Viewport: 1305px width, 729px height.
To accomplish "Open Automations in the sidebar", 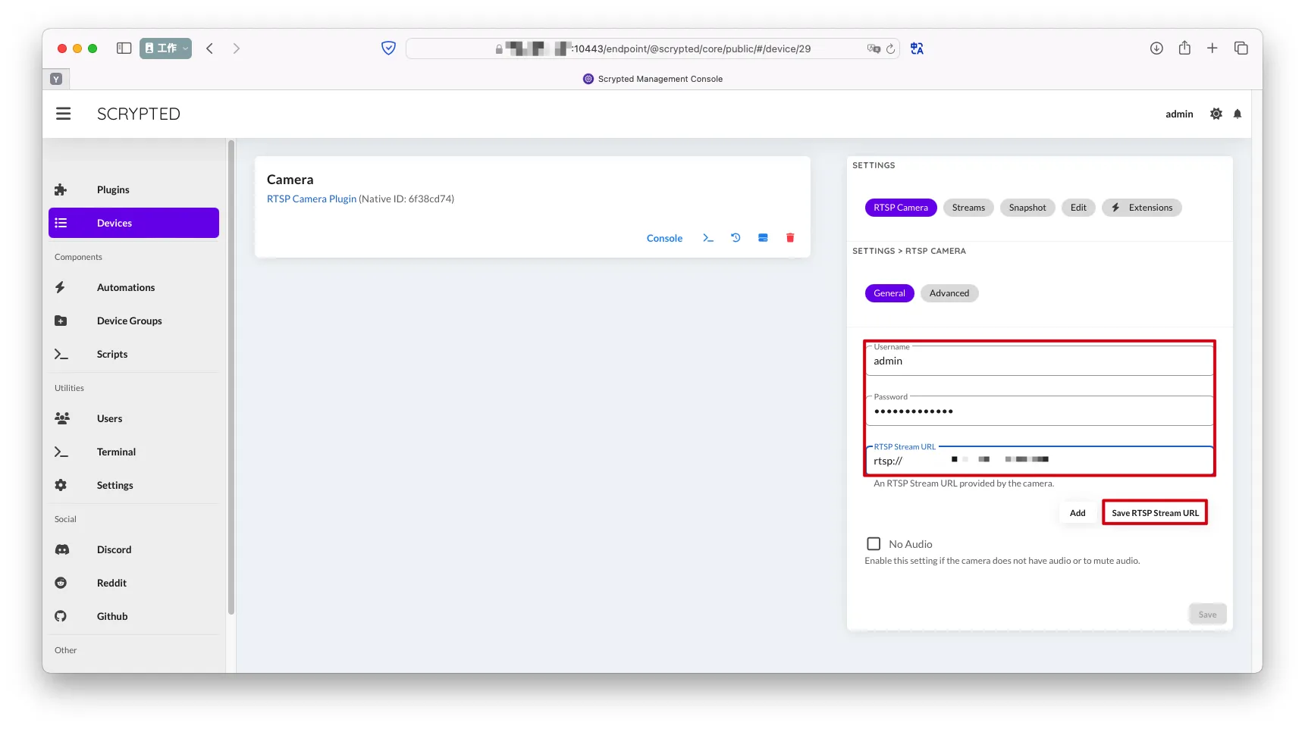I will point(133,287).
